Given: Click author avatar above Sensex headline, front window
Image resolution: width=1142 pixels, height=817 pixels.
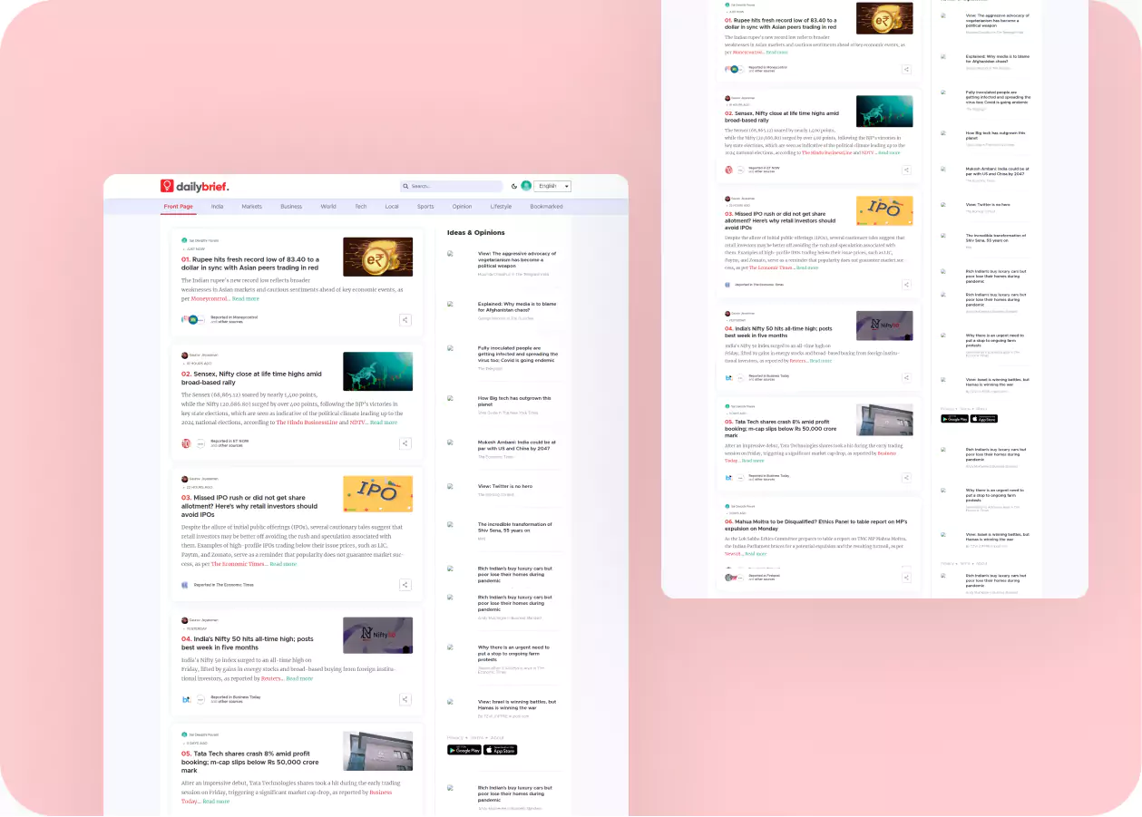Looking at the screenshot, I should click(x=184, y=355).
